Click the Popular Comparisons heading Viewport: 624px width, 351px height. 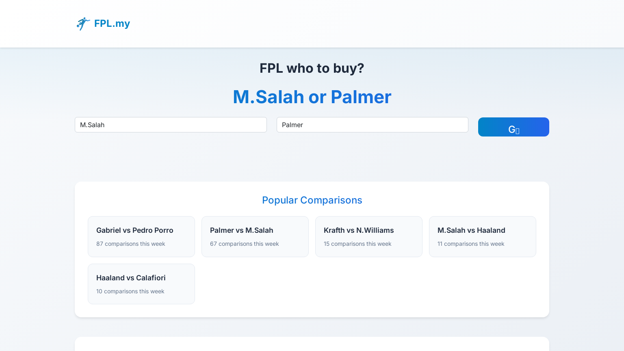click(312, 200)
